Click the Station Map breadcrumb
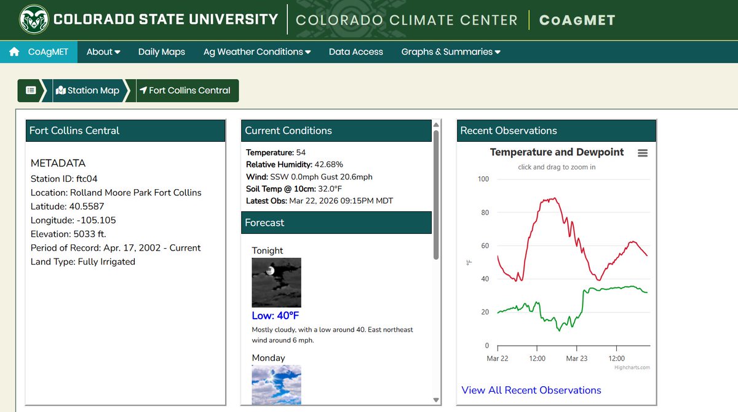 87,90
